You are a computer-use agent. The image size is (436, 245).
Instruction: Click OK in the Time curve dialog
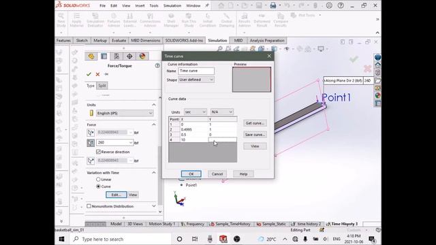(191, 174)
